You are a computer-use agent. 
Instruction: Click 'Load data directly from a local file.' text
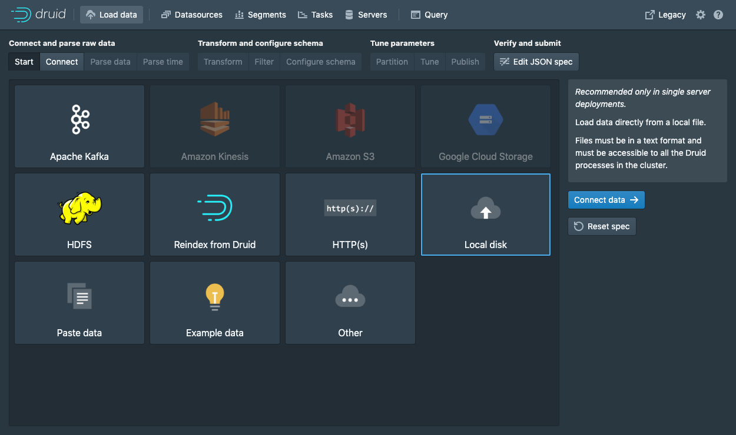tap(641, 122)
